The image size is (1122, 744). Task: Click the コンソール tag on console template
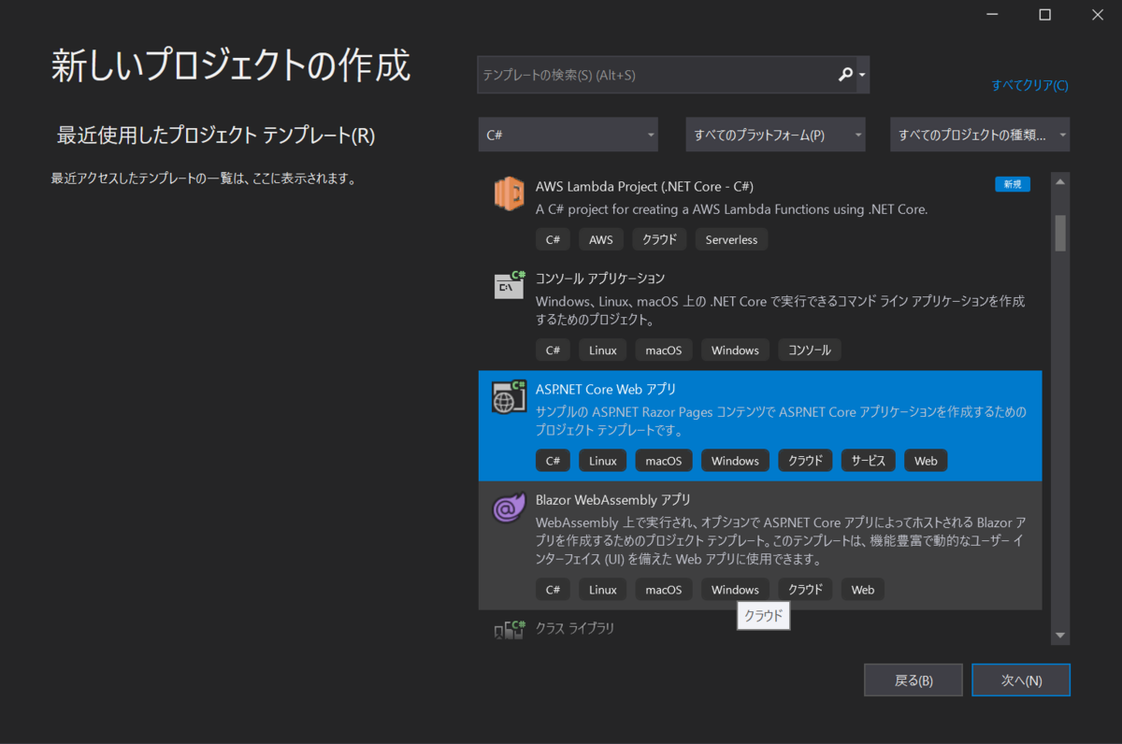tap(810, 351)
